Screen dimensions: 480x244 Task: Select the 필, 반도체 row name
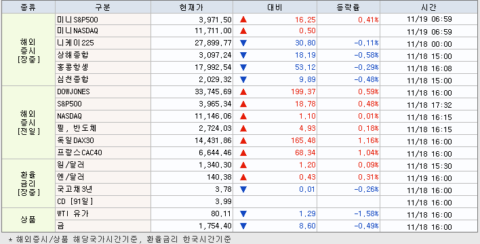77,128
